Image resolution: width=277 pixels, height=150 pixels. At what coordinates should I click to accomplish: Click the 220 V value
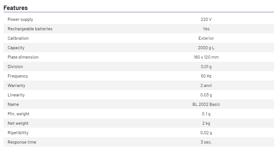point(206,19)
